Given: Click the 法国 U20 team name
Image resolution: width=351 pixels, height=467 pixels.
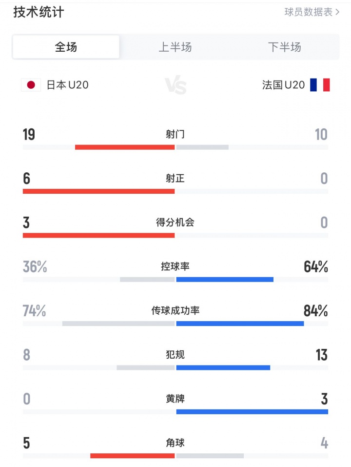Looking at the screenshot, I should pos(283,85).
